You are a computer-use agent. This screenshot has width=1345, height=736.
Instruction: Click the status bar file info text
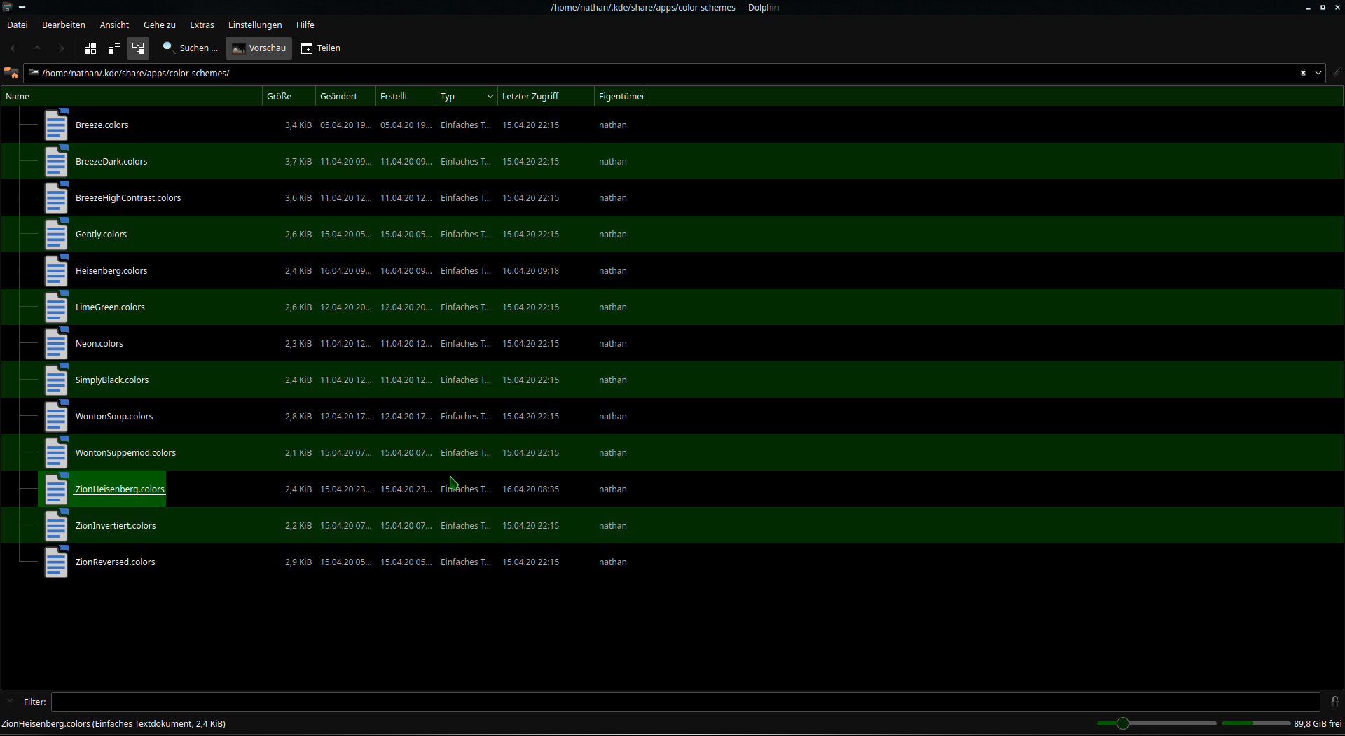(x=113, y=724)
